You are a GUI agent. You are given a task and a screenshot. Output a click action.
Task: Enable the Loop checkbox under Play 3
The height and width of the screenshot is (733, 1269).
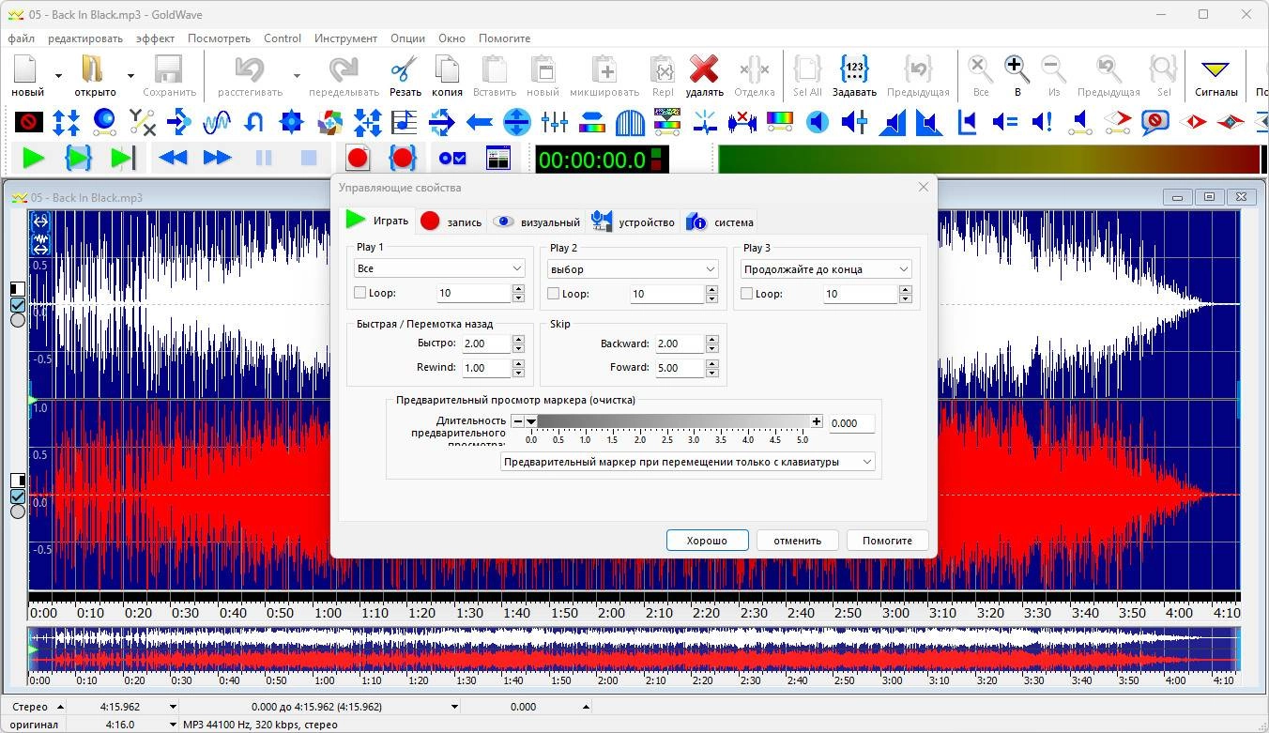click(747, 294)
